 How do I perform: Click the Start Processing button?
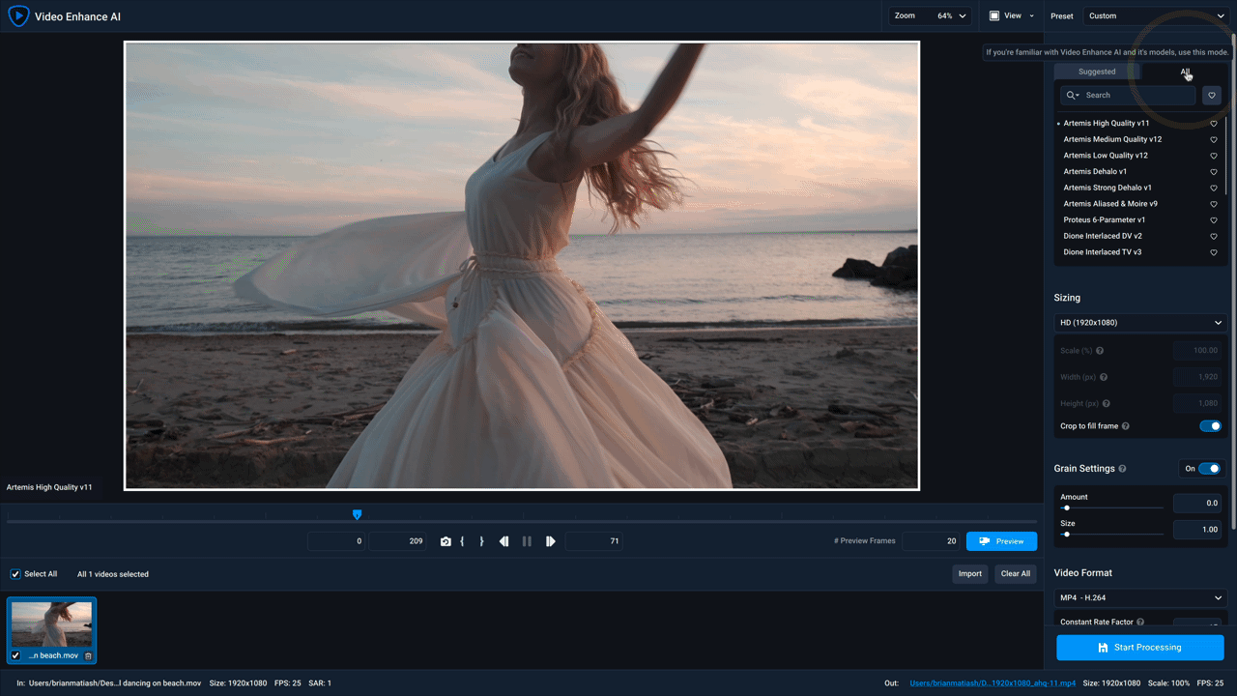click(x=1139, y=647)
